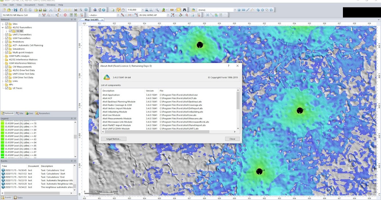The image size is (381, 200).
Task: Expand the Sites tree node
Action: coord(3,24)
